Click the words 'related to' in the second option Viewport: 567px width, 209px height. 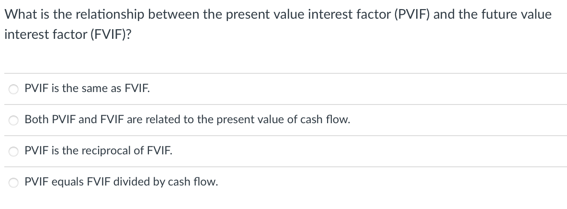coord(170,119)
